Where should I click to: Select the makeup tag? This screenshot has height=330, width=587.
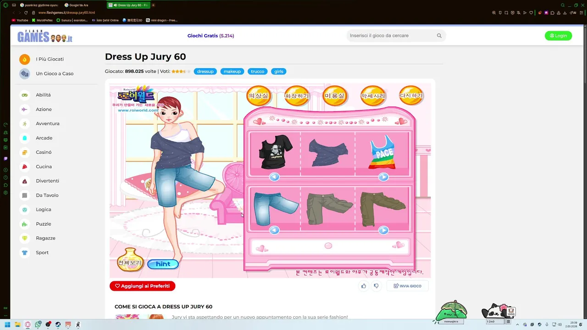(x=232, y=71)
